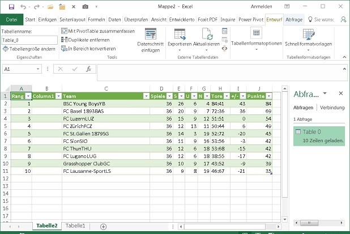Select the top-left select all corner

pyautogui.click(x=6, y=88)
